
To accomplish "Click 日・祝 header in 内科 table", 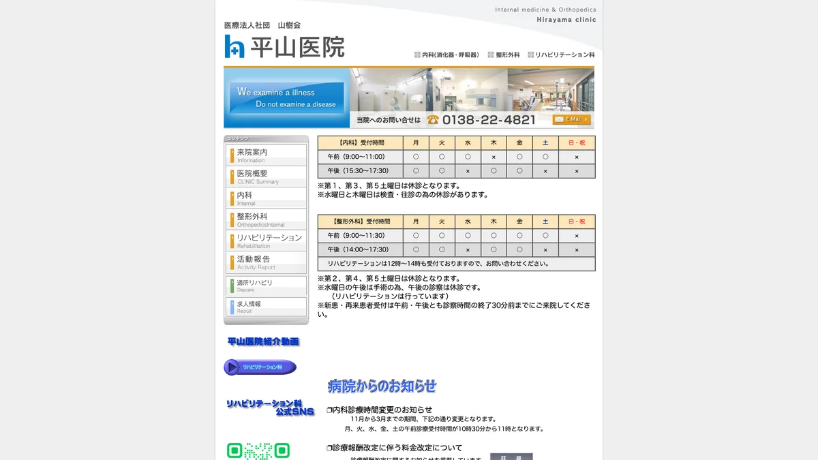I will (577, 143).
